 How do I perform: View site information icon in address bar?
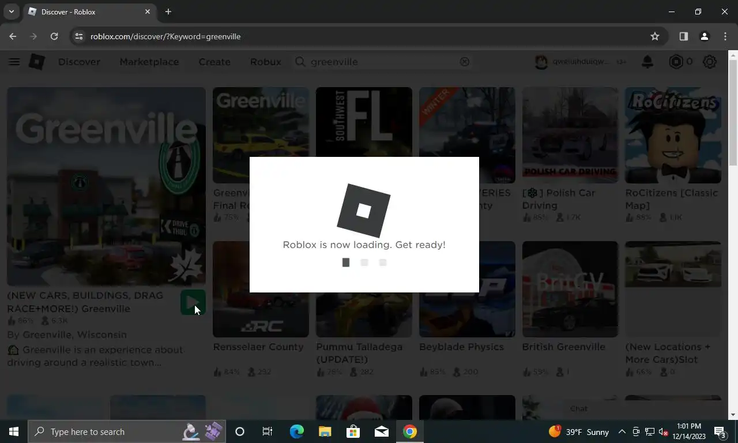pos(80,36)
